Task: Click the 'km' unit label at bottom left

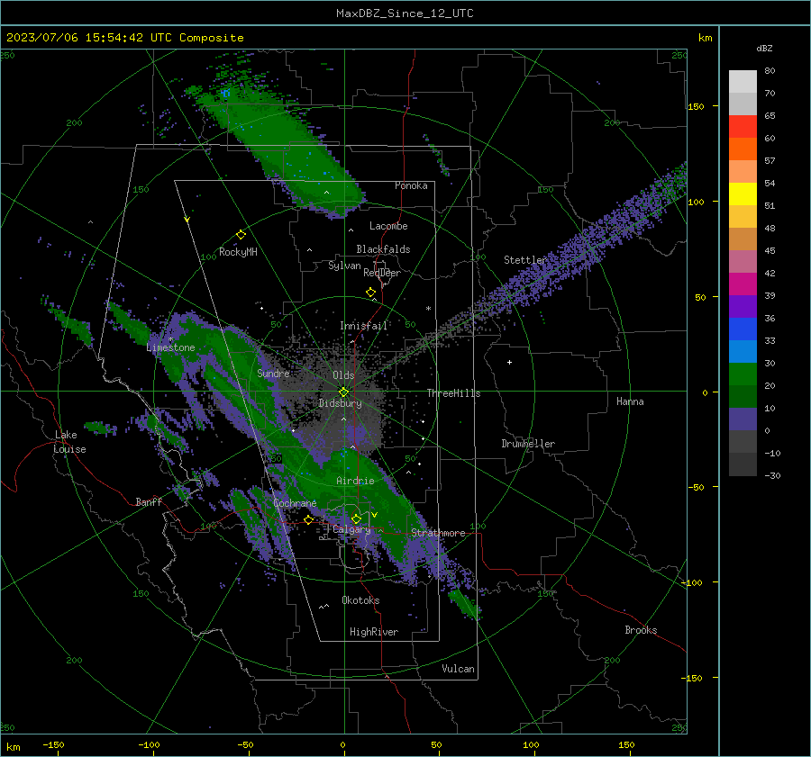Action: 13,747
